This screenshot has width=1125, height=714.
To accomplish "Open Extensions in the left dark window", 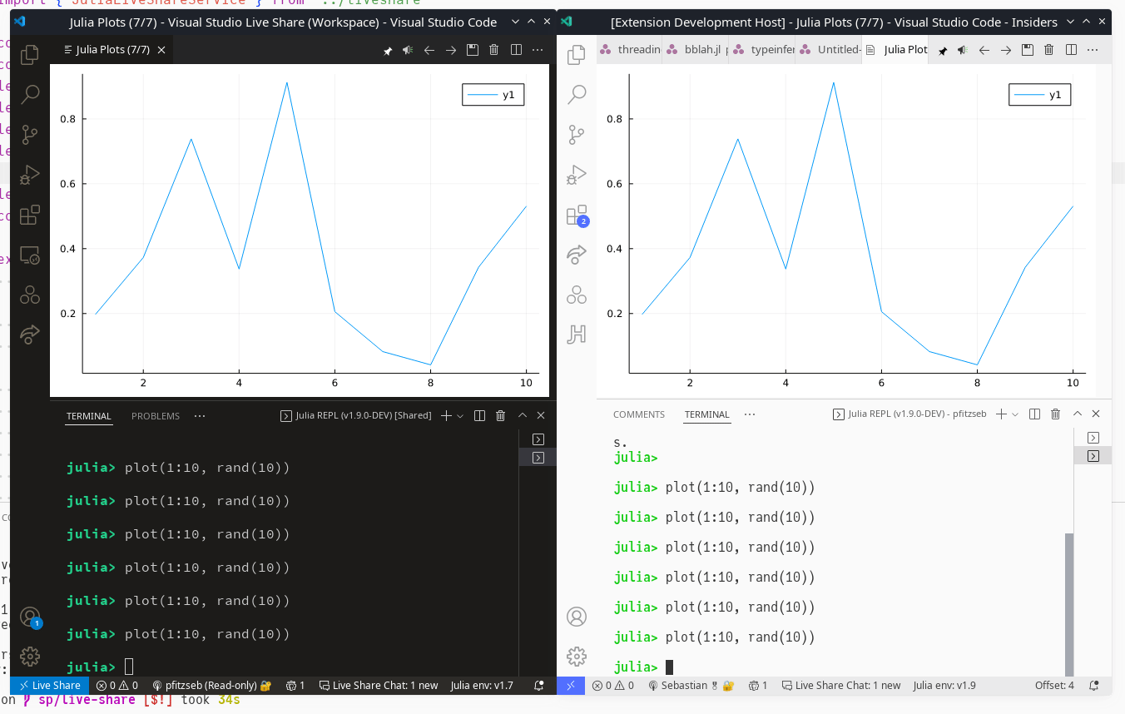I will [x=30, y=215].
